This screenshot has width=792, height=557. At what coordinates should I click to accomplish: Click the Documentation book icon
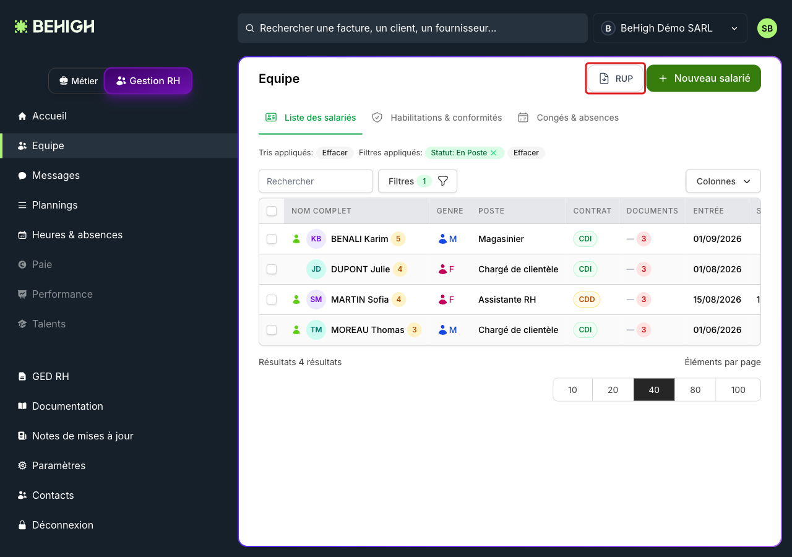22,407
